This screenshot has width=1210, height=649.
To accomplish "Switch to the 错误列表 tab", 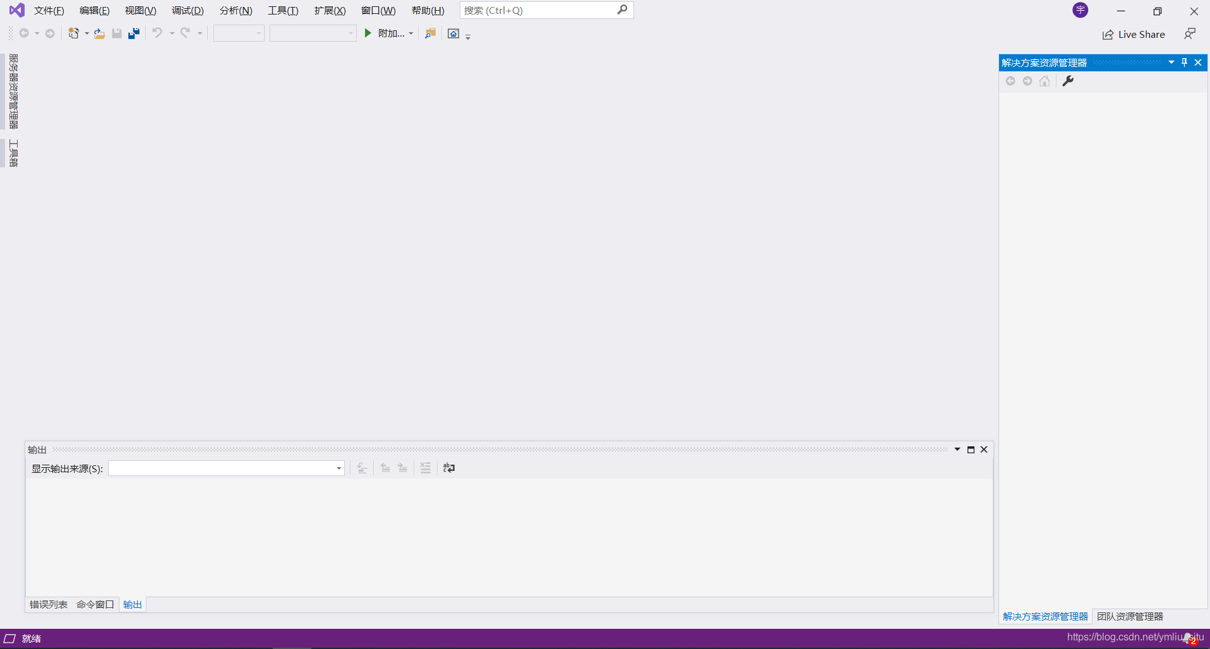I will pyautogui.click(x=49, y=605).
